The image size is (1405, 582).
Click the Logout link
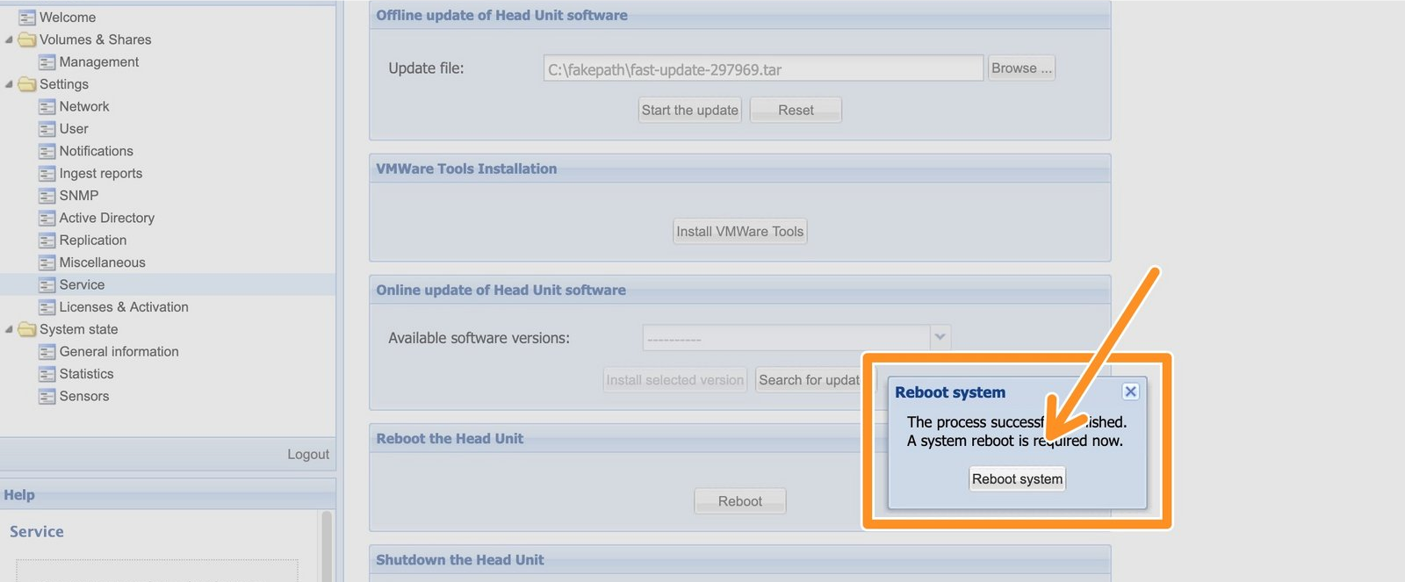tap(307, 455)
